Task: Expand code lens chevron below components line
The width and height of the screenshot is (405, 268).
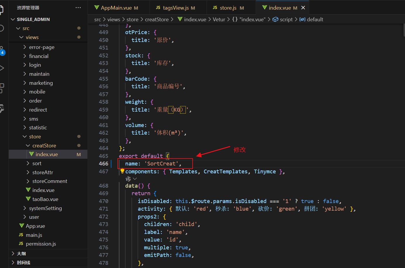Action: pos(135,179)
